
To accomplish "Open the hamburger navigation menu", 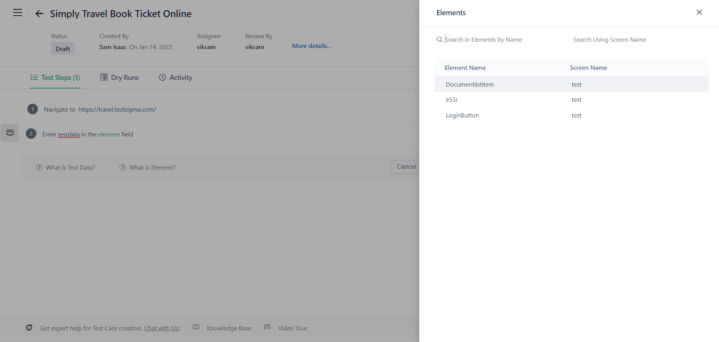I will (18, 13).
